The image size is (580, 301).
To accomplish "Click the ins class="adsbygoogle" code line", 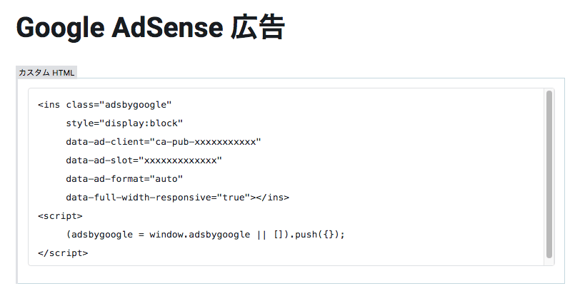I will [x=105, y=105].
